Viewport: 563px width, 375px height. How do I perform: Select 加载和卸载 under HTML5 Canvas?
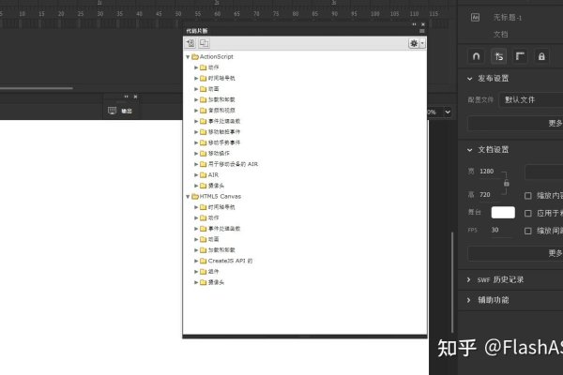tap(221, 249)
